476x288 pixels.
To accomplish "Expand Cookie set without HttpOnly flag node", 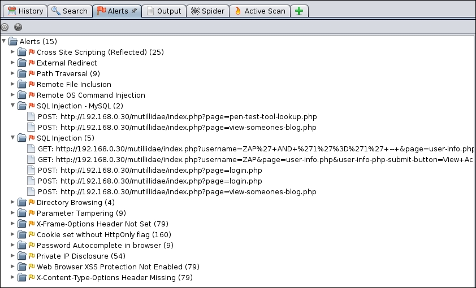I will [x=12, y=234].
